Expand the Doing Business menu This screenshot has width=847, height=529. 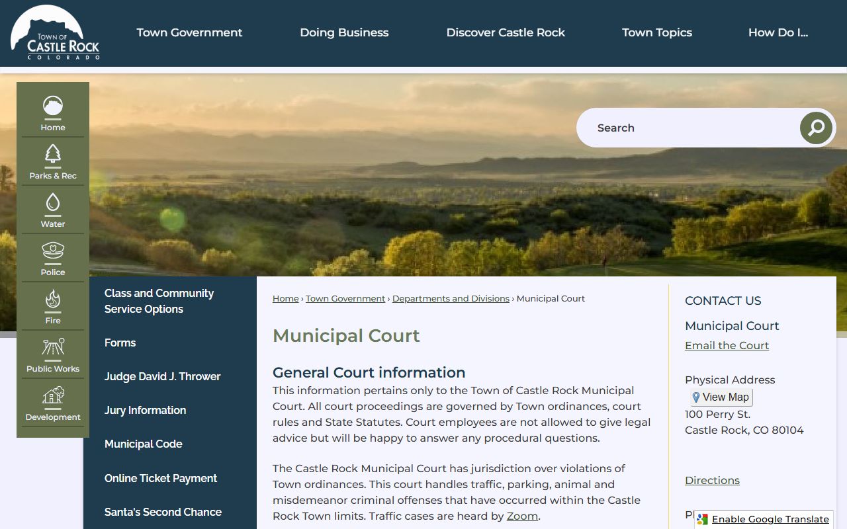(x=344, y=32)
